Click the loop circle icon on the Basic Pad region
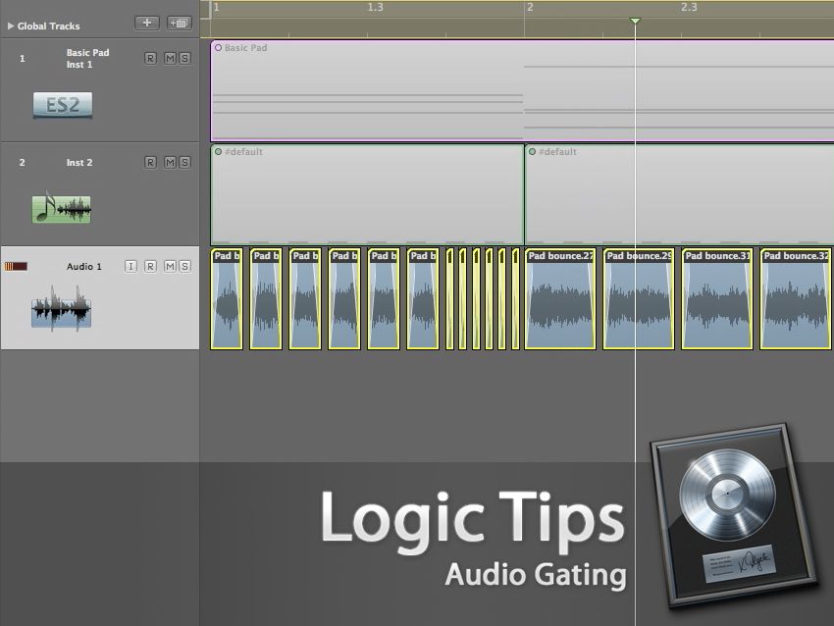834x626 pixels. pyautogui.click(x=218, y=47)
